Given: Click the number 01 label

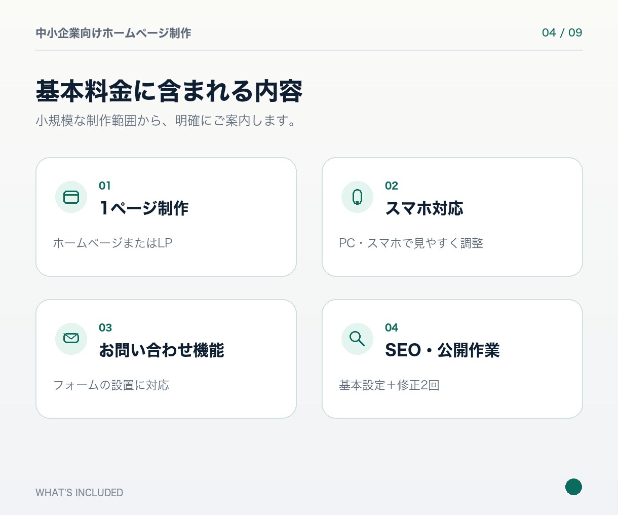Looking at the screenshot, I should 105,186.
